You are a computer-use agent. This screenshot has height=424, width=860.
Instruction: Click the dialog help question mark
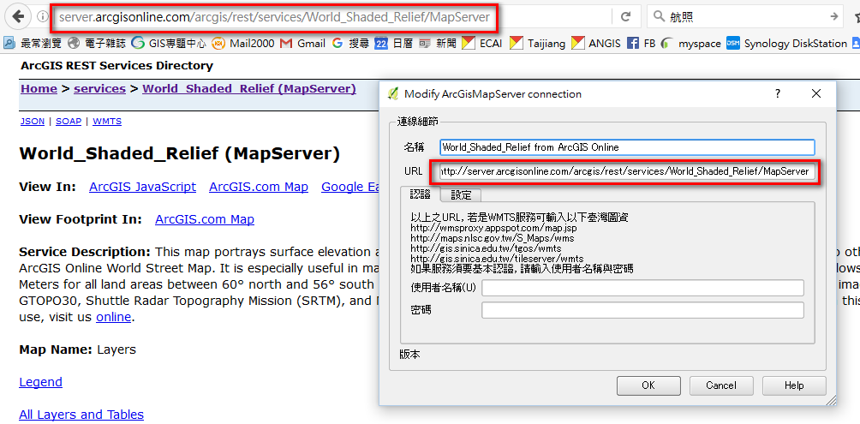tap(778, 94)
